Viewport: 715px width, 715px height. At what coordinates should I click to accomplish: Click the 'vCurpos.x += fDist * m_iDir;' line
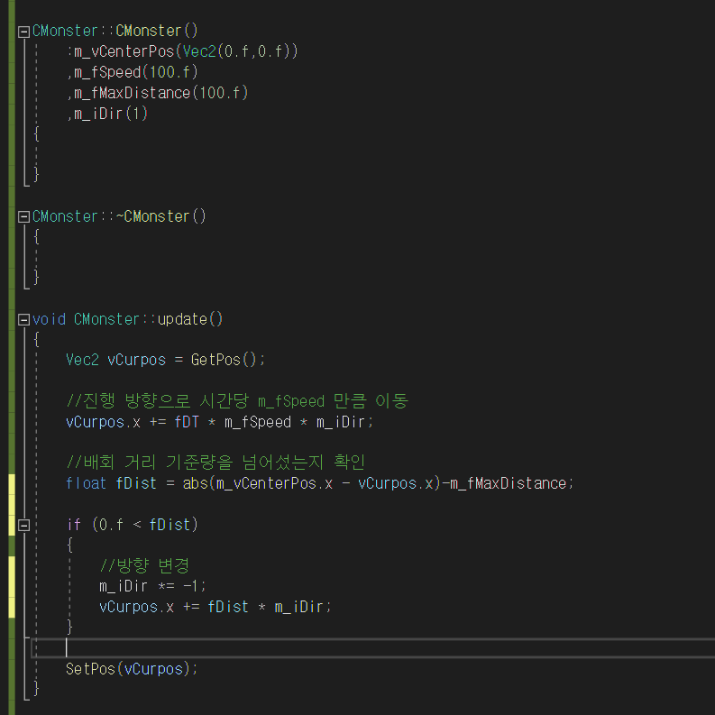click(215, 607)
